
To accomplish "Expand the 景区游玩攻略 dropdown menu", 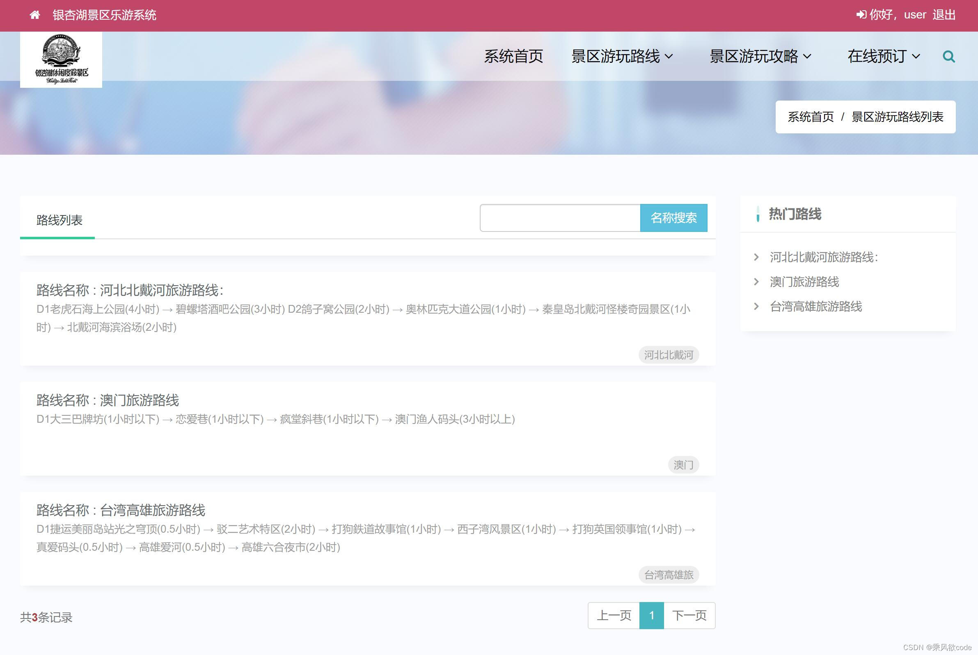I will pos(760,56).
